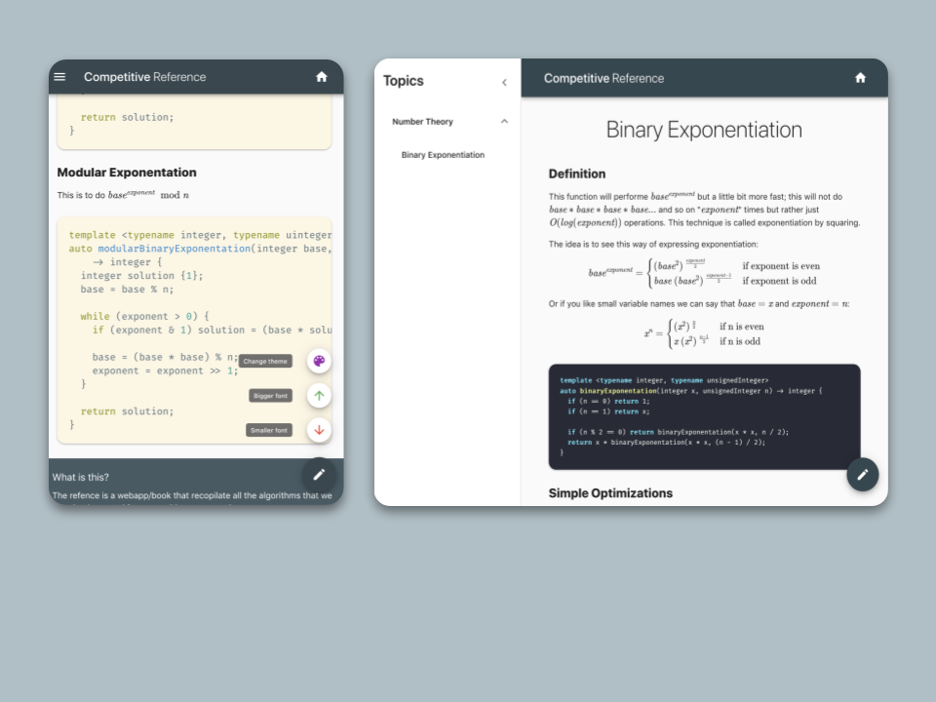
Task: Click the "Bigger font" tooltip label
Action: click(x=270, y=396)
